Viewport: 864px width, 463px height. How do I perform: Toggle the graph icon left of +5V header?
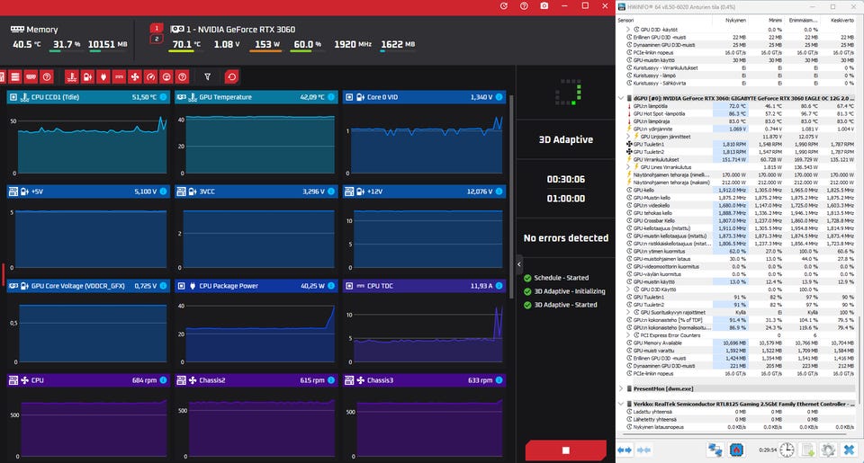(13, 191)
